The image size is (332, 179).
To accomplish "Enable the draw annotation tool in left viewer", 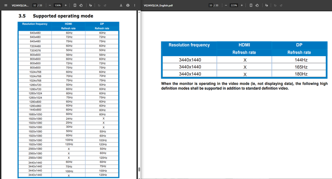I will (90, 5).
